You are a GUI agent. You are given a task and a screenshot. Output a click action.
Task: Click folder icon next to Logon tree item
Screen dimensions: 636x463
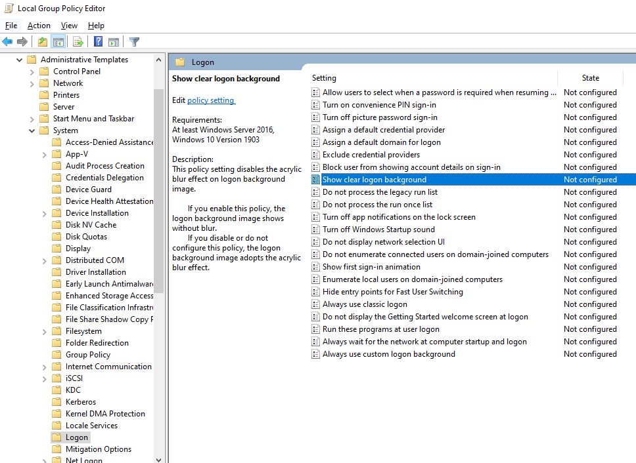pyautogui.click(x=57, y=437)
